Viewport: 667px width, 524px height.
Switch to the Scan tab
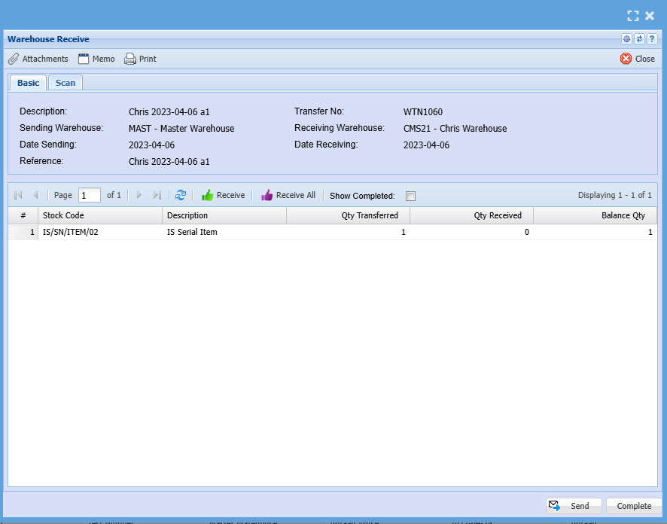[x=65, y=83]
